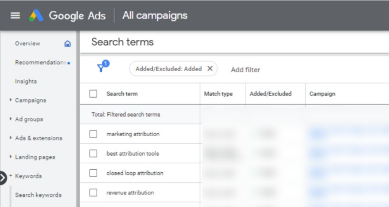Viewport: 389px width, 207px height.
Task: Open Recommendations in the sidebar
Action: point(40,63)
